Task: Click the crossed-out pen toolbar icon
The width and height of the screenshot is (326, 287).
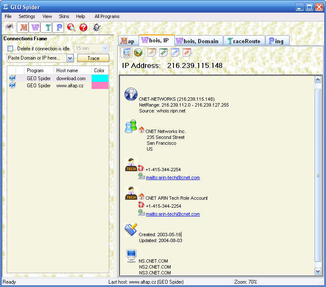Action: 97,27
